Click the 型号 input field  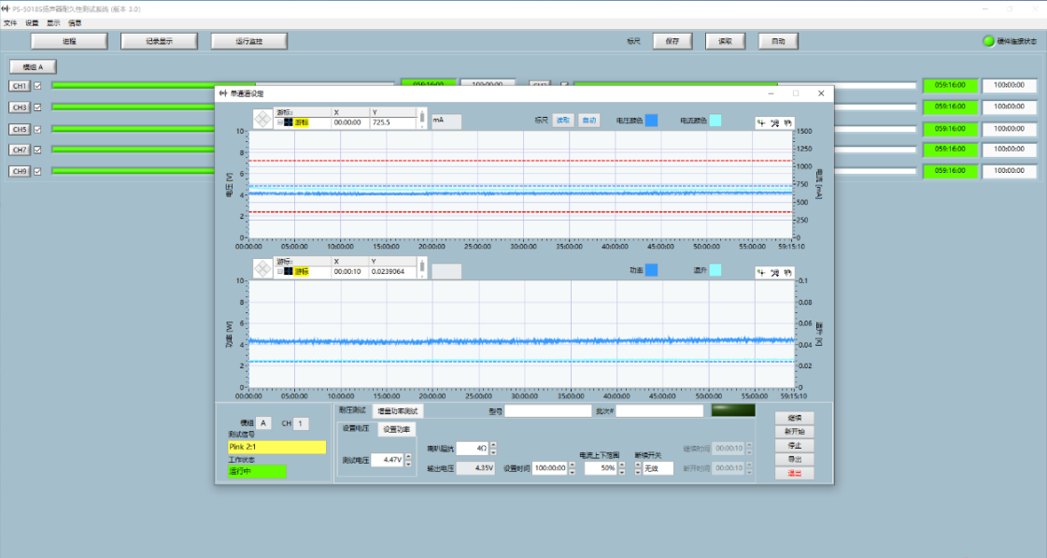tap(548, 411)
